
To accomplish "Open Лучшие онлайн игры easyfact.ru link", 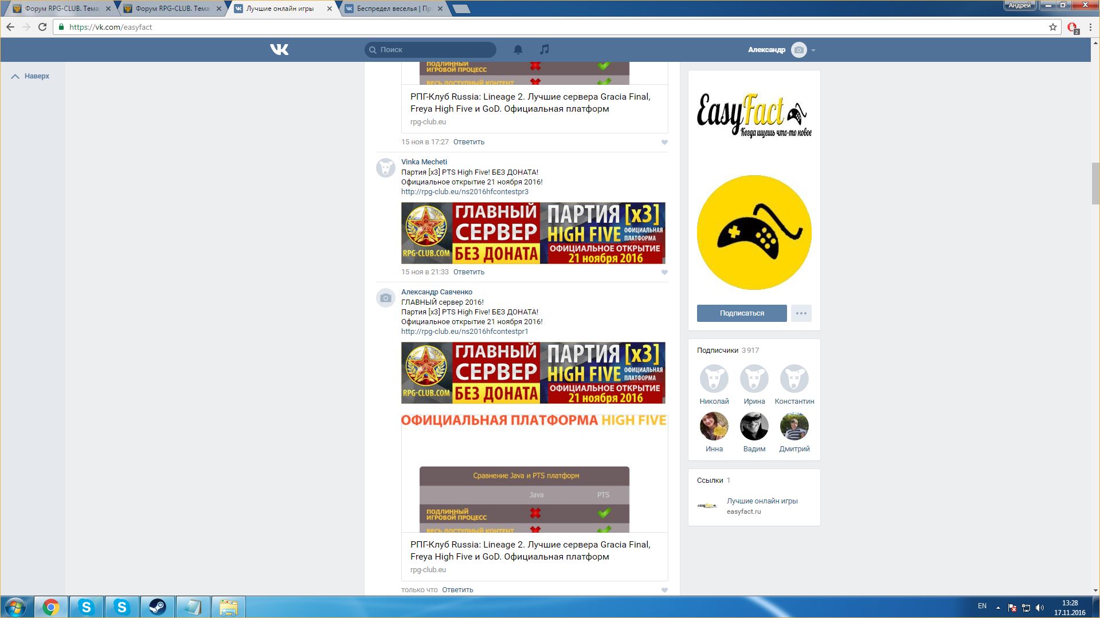I will pyautogui.click(x=762, y=501).
